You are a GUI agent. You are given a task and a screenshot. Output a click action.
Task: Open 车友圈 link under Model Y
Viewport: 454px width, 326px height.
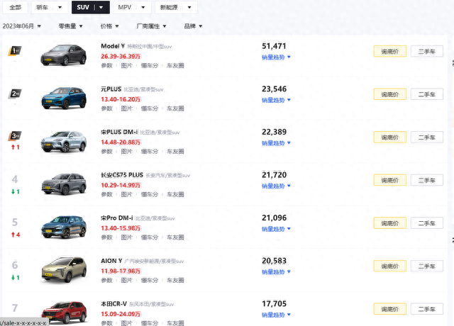[175, 66]
